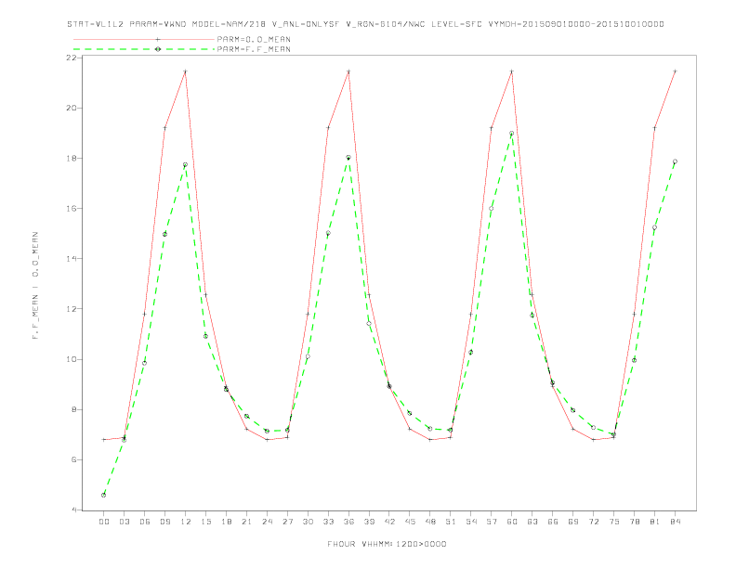Click the x-axis tick label 24
Screen dimensions: 736x568
[267, 522]
